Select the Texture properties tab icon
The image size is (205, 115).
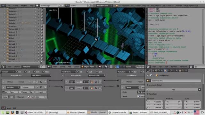(180, 71)
